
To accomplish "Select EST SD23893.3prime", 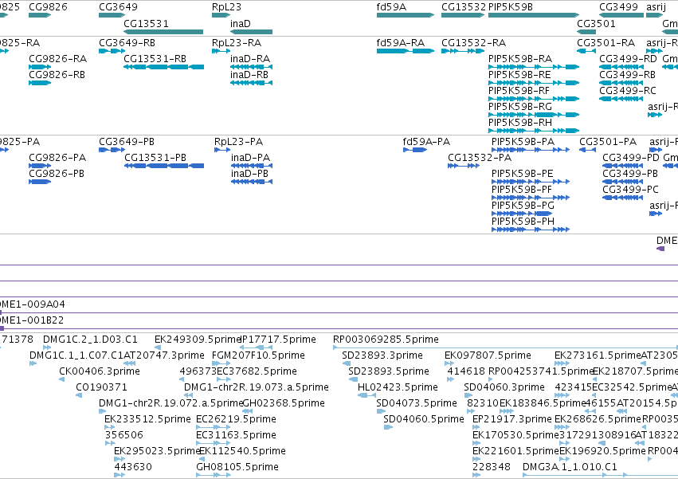I will [347, 363].
